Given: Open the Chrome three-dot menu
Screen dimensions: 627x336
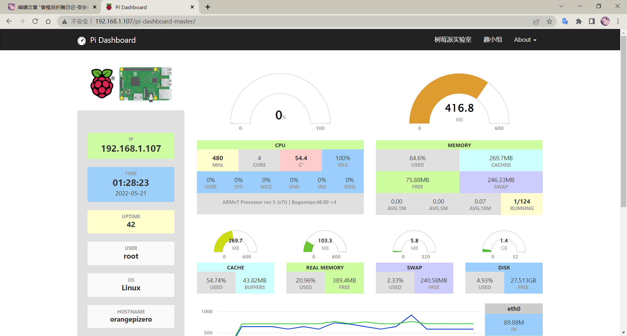Looking at the screenshot, I should 618,21.
